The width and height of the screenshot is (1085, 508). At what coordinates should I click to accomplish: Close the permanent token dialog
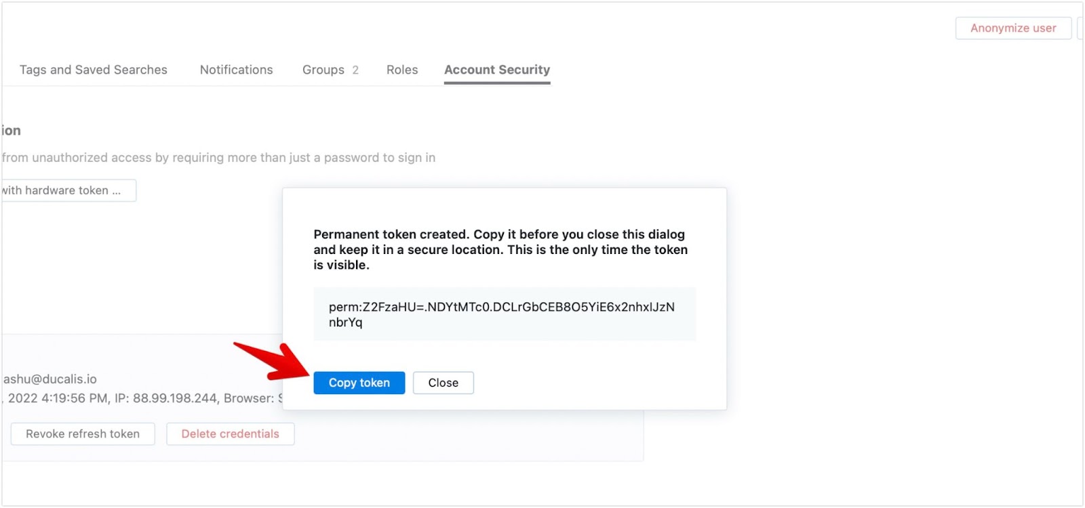(443, 383)
